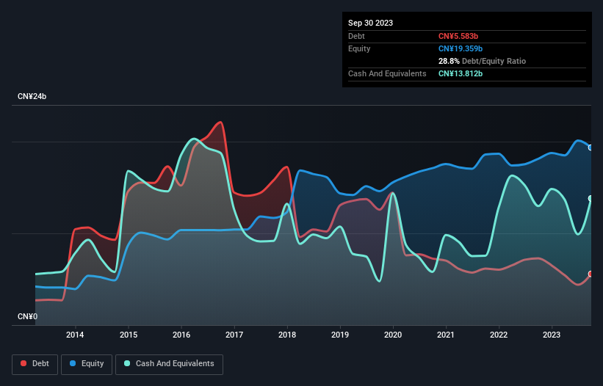Click the 2019 x-axis label

(340, 335)
